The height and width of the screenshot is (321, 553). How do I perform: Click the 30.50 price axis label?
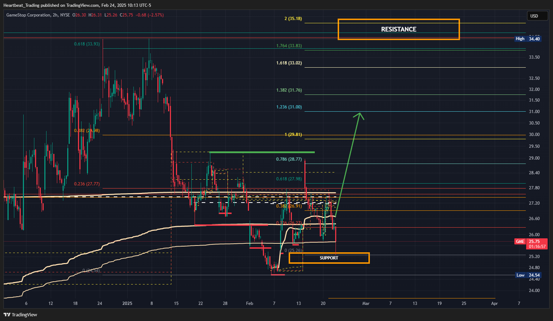click(x=534, y=123)
